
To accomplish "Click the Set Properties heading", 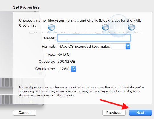I will (26, 7).
